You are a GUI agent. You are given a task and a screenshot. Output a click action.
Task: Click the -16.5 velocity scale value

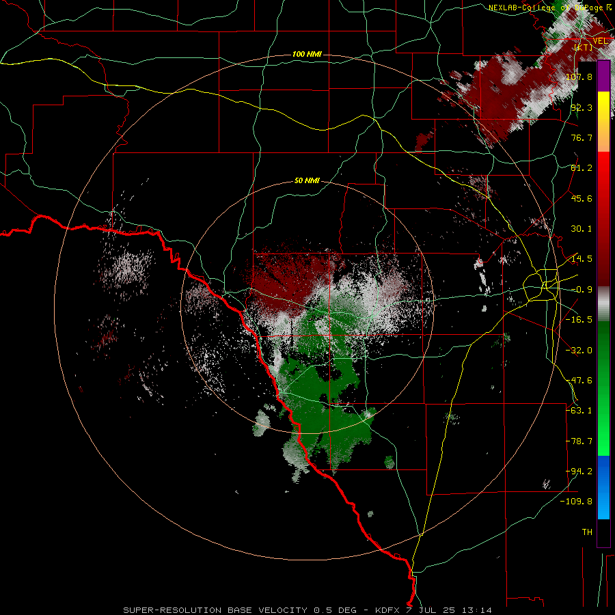point(579,320)
